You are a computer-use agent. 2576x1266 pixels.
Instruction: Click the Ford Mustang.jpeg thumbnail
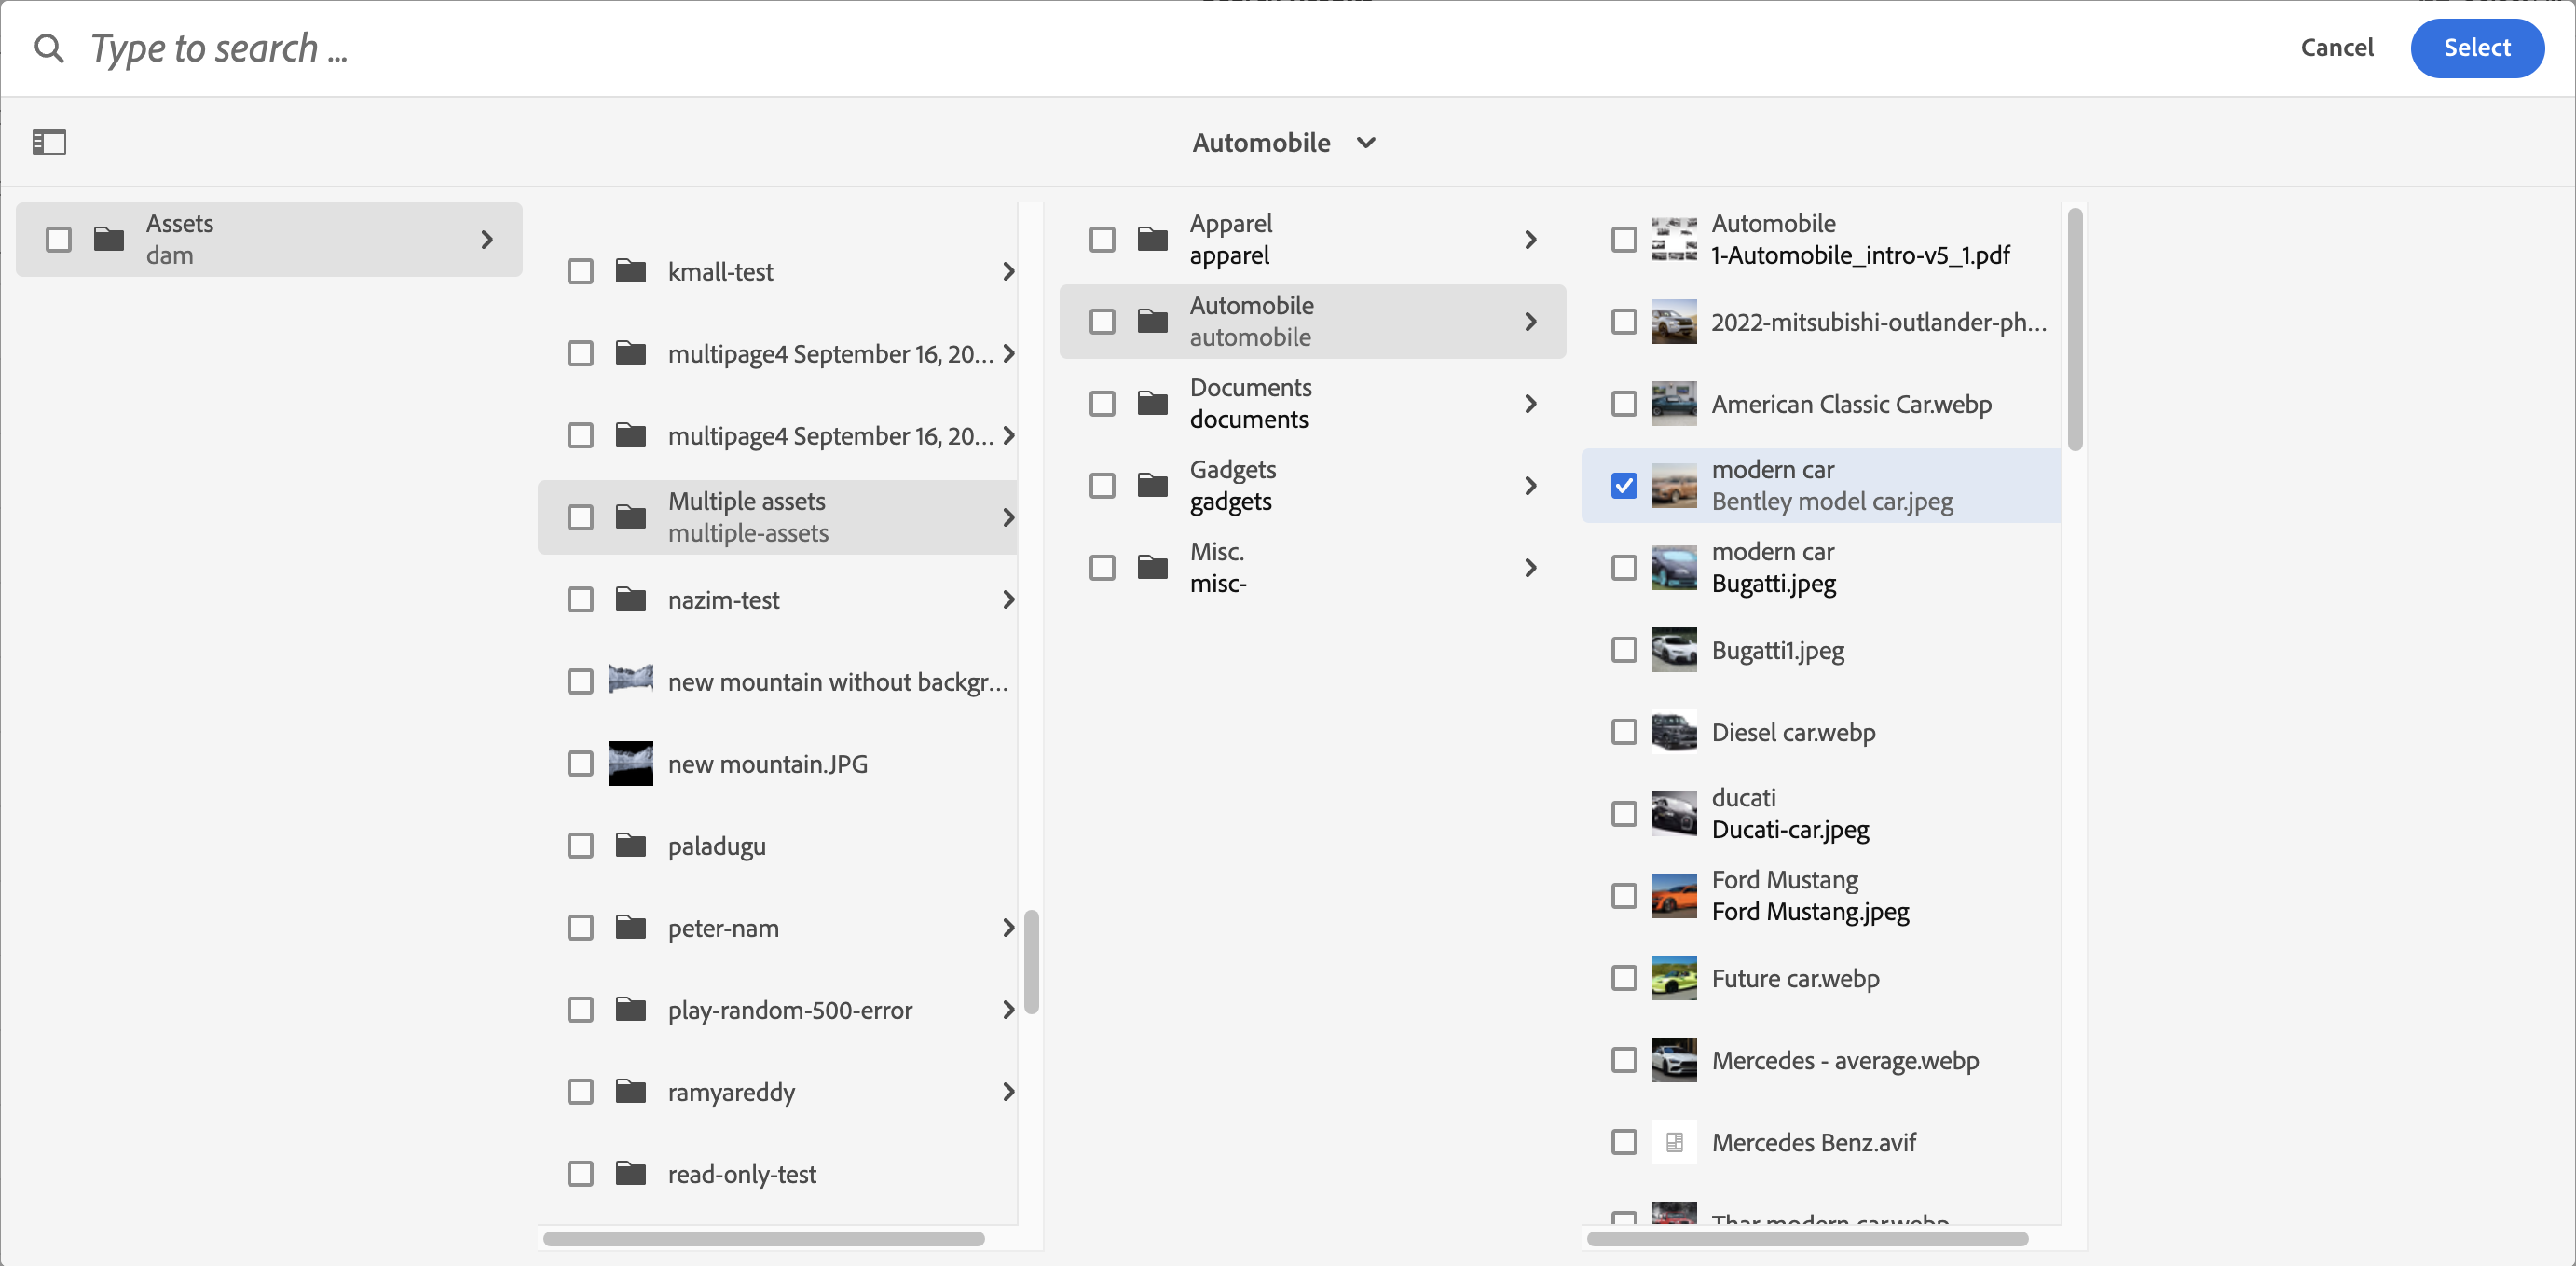coord(1673,895)
